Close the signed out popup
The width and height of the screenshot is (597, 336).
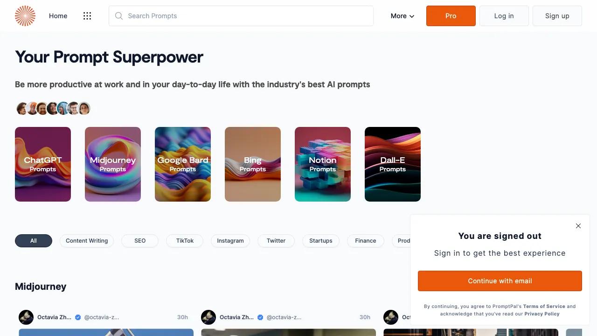point(578,226)
